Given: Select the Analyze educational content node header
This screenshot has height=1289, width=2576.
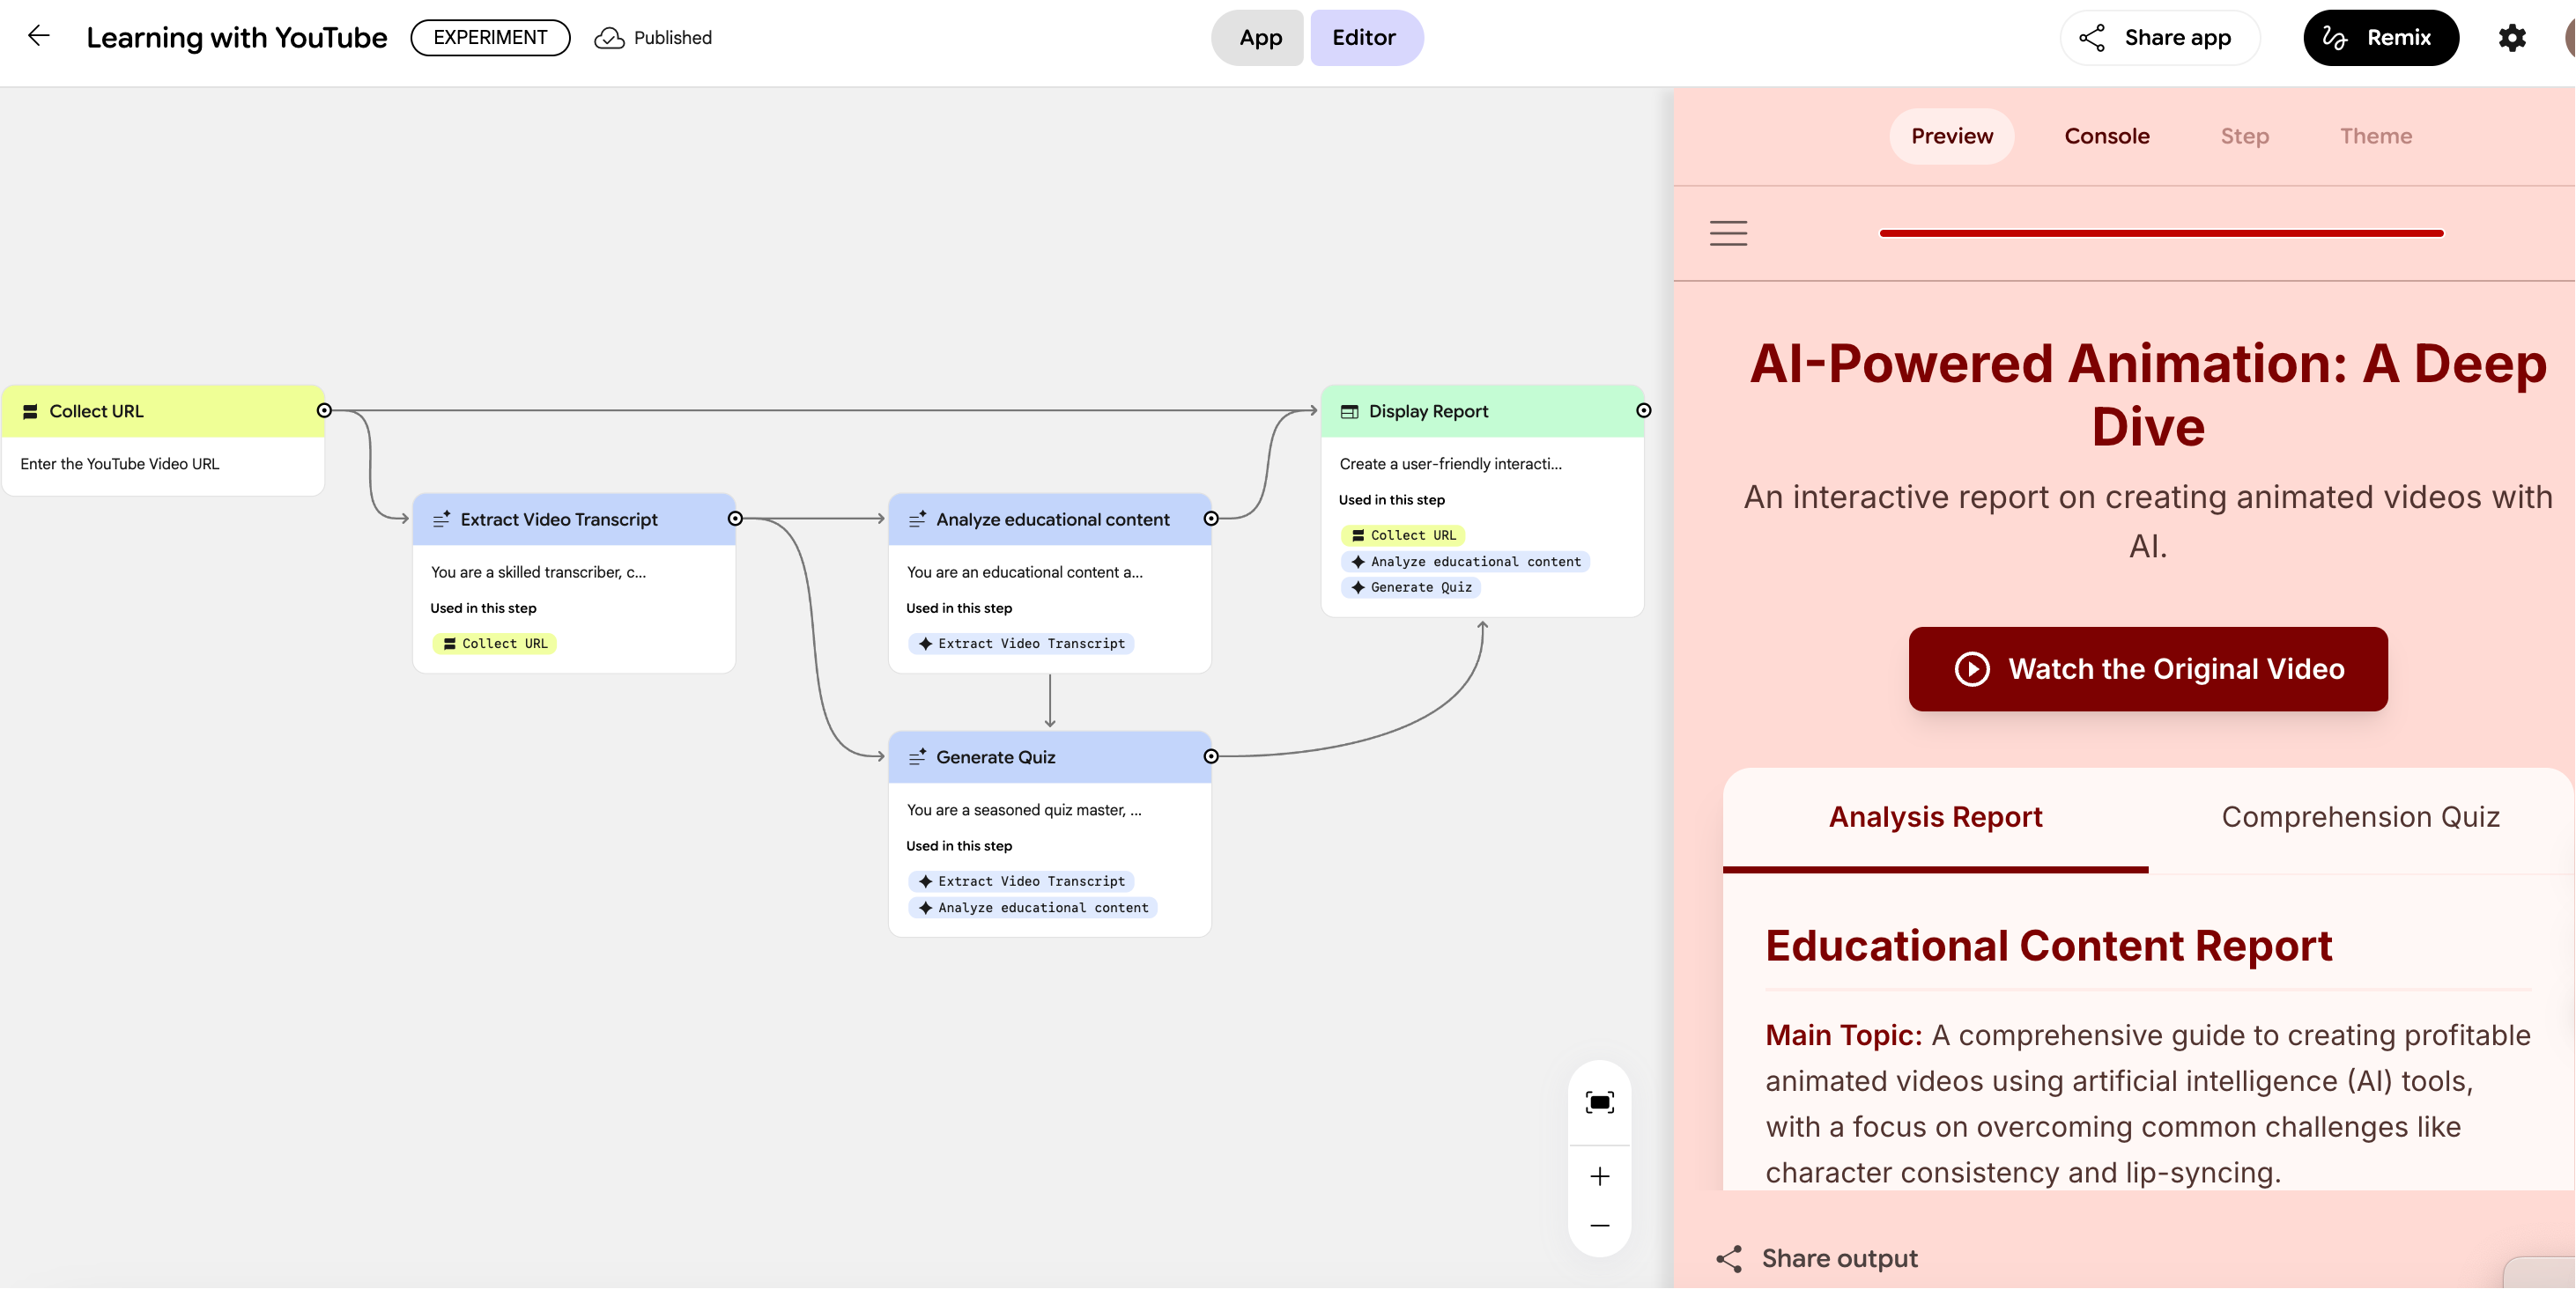Looking at the screenshot, I should pyautogui.click(x=1050, y=519).
